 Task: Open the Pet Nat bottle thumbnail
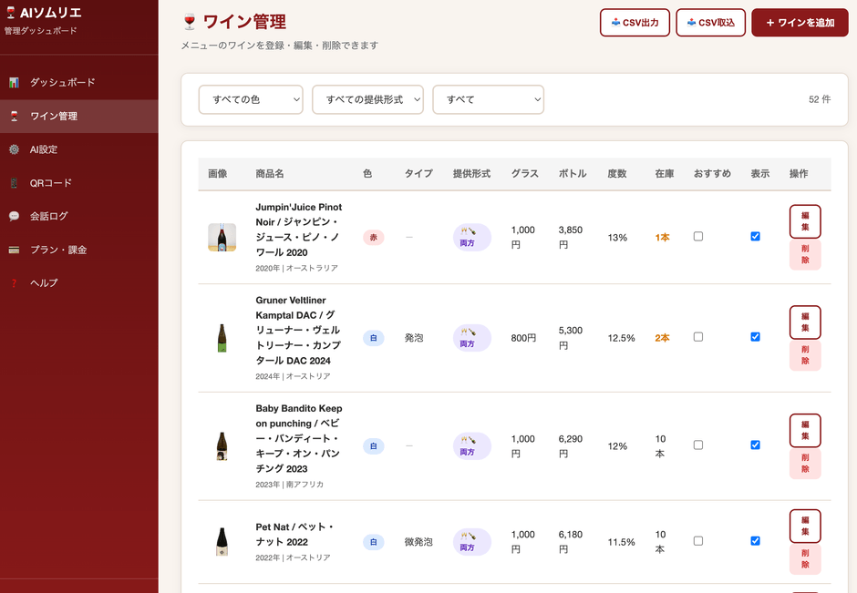(222, 542)
